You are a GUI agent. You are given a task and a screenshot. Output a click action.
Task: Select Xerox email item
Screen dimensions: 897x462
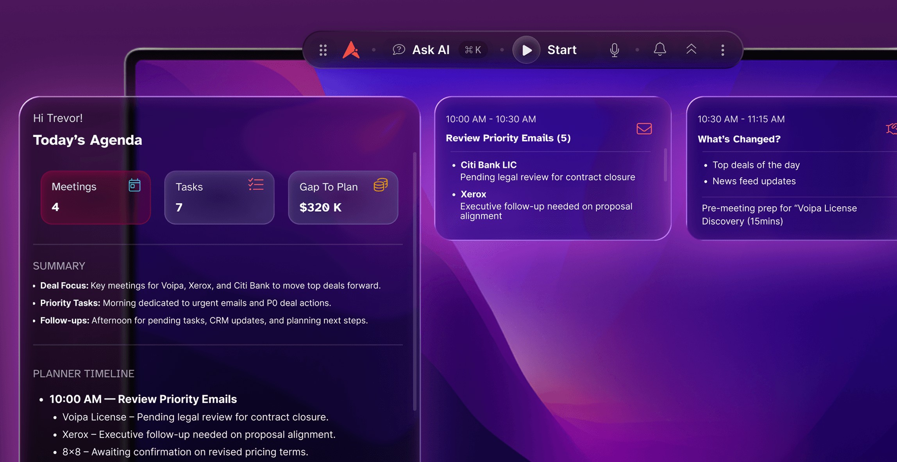543,205
